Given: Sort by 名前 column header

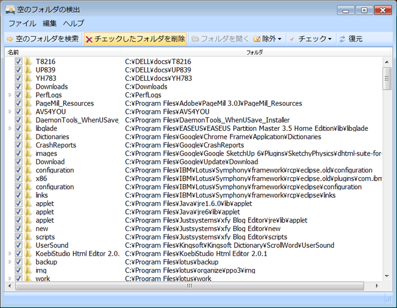Looking at the screenshot, I should [x=63, y=52].
